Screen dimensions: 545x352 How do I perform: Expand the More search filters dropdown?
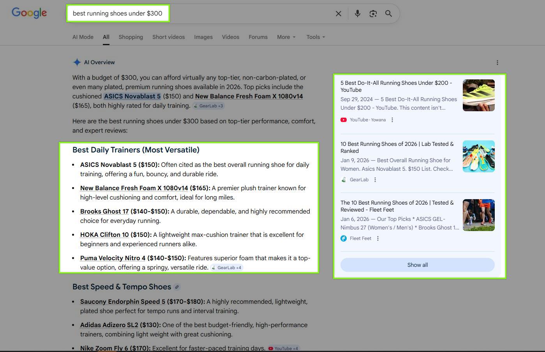coord(286,37)
